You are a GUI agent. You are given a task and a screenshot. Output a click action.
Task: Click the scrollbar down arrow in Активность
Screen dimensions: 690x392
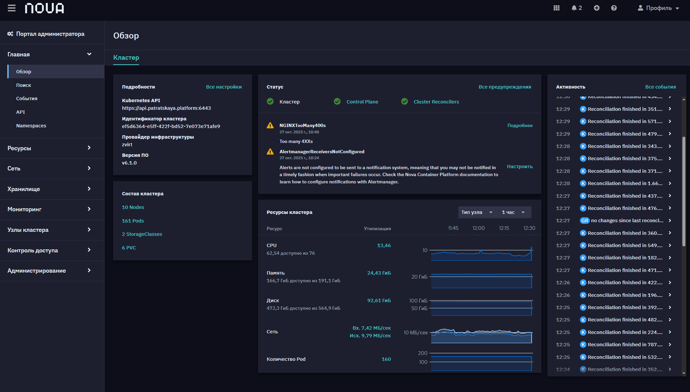[684, 373]
